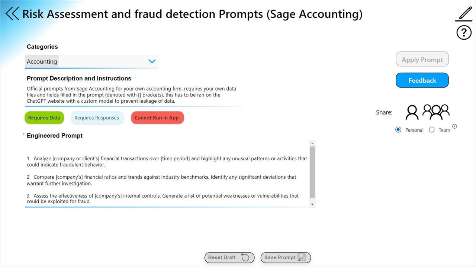The height and width of the screenshot is (267, 476).
Task: Open the pencil edit icon
Action: pyautogui.click(x=464, y=13)
